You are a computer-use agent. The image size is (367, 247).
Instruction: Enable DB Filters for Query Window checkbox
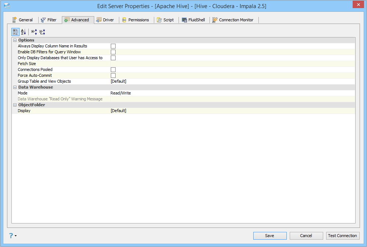click(x=113, y=52)
